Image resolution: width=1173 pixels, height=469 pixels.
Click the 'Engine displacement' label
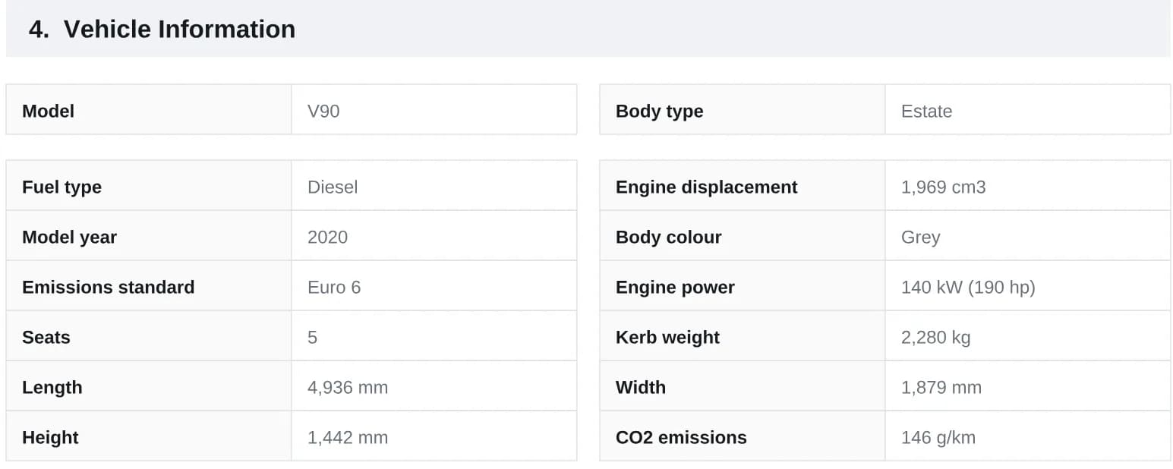[x=706, y=187]
